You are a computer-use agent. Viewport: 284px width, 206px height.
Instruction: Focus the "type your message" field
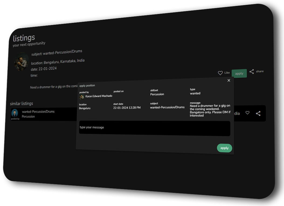click(154, 128)
